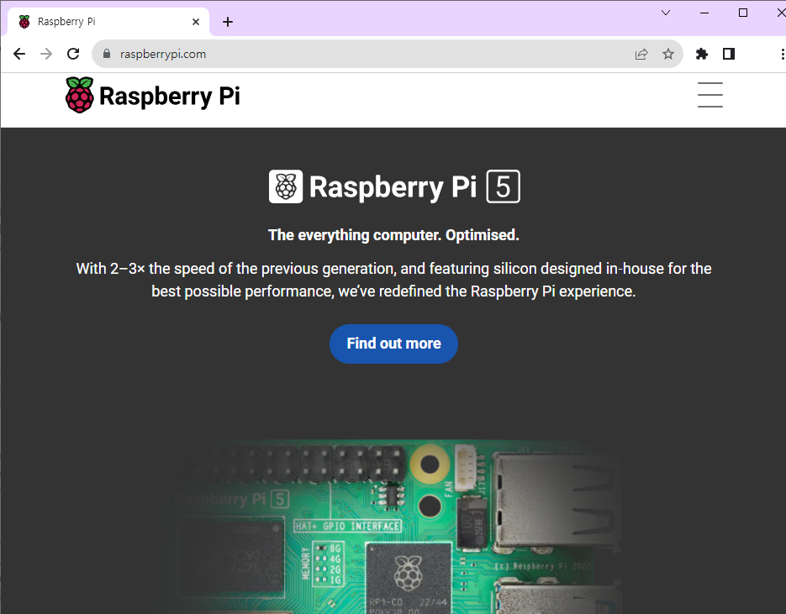
Task: Click the tab's raspberry favicon
Action: 24,22
